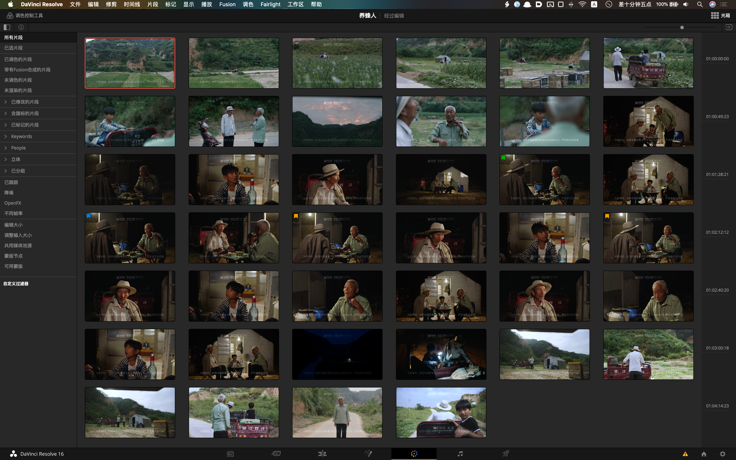
Task: Toggle the 光箱 lightbox view
Action: (x=720, y=15)
